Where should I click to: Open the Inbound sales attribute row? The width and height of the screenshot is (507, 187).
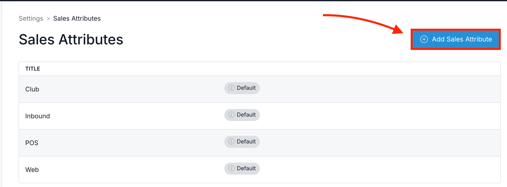pos(260,116)
